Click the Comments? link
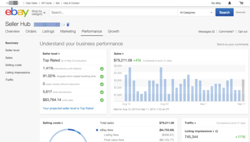Screen dimensions: 250x142 226,32
